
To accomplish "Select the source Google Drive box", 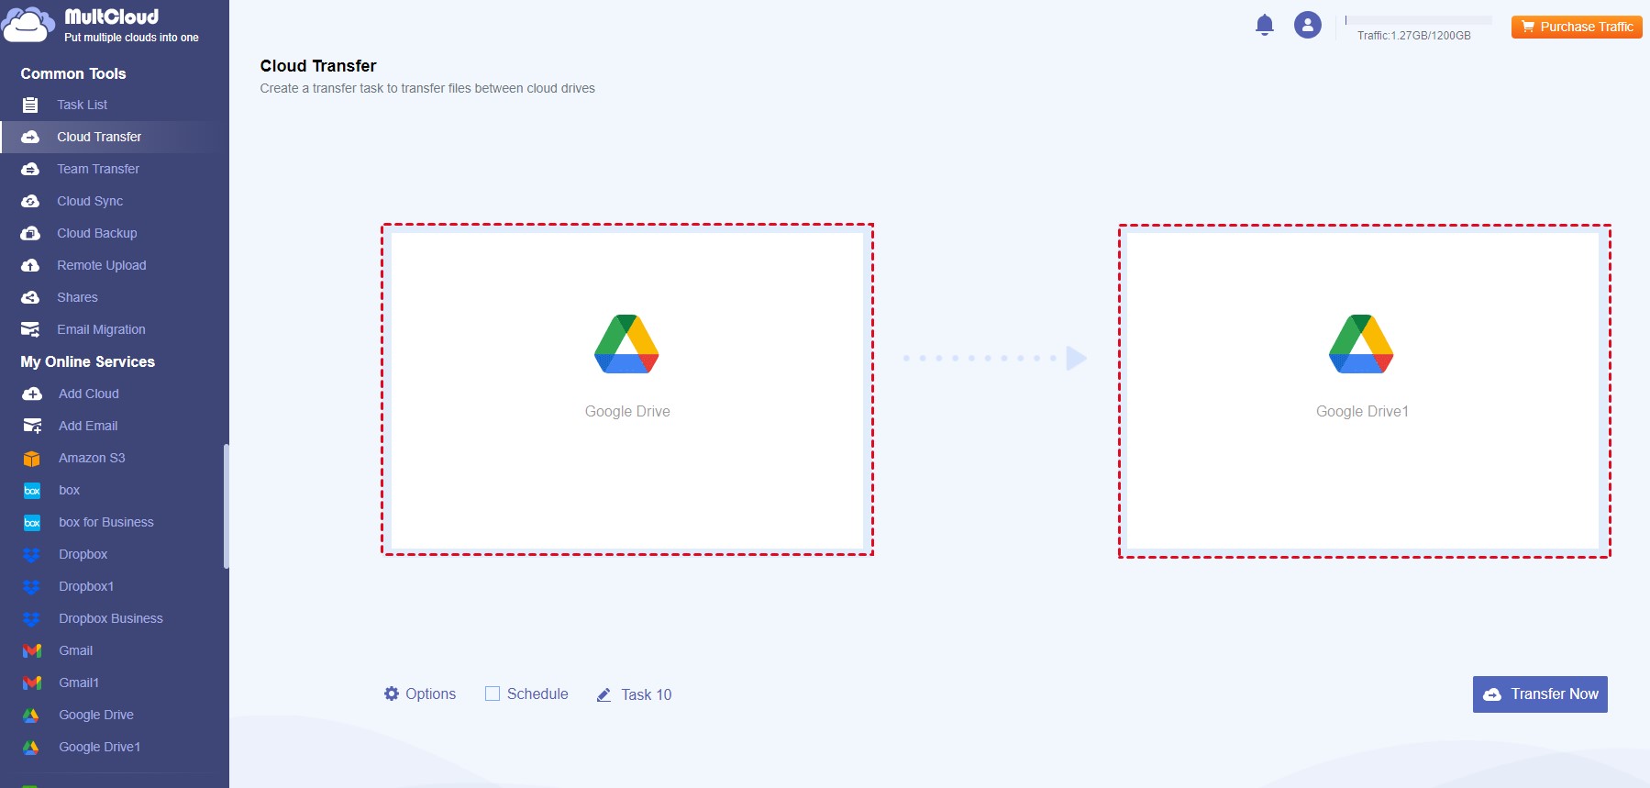I will click(627, 390).
